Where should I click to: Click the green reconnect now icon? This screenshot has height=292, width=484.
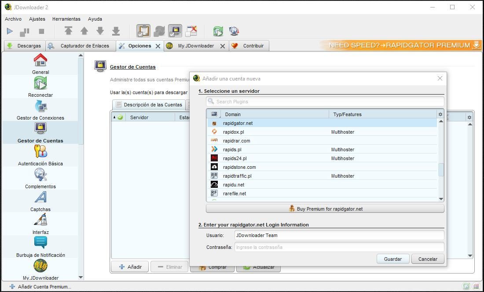click(x=218, y=31)
